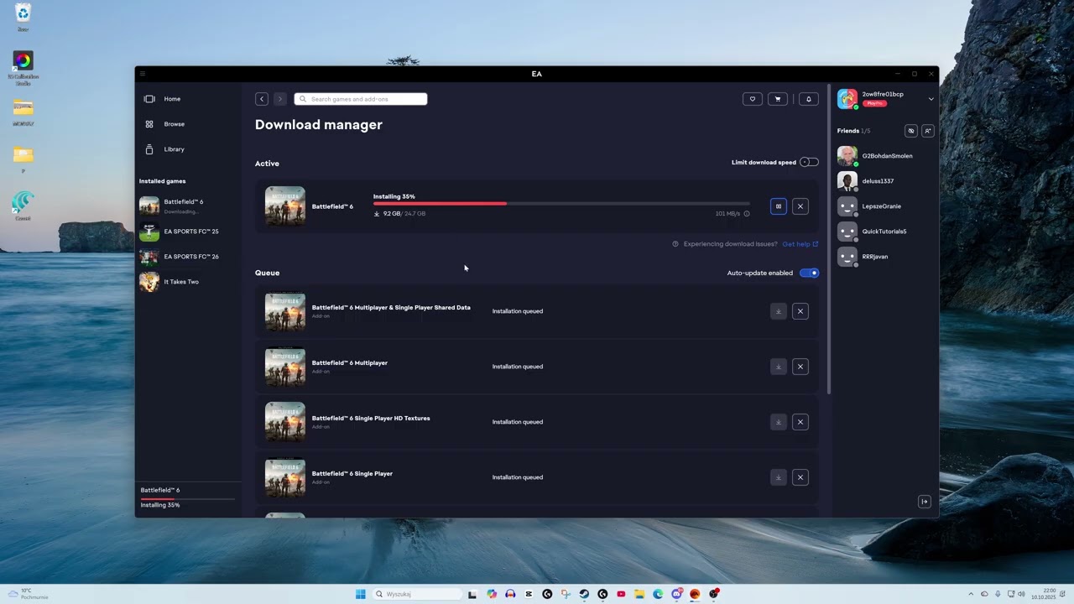Screen dimensions: 1074x604
Task: Click the Search games and add-ons field
Action: pyautogui.click(x=361, y=99)
